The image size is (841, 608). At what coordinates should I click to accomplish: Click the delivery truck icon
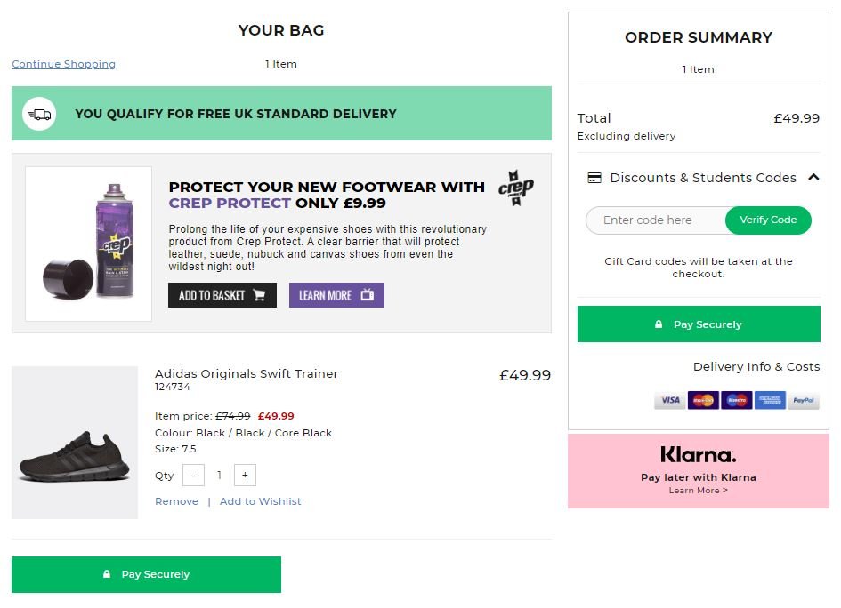tap(39, 114)
